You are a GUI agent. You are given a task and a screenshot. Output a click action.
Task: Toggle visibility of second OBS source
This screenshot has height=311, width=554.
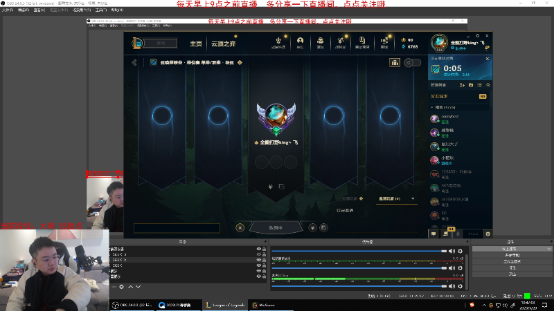[258, 254]
